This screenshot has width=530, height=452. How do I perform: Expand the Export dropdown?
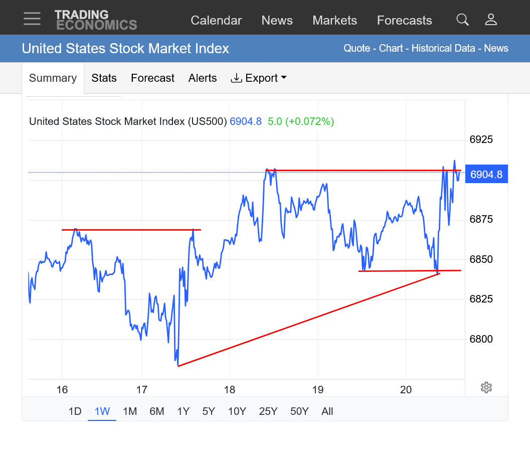pyautogui.click(x=258, y=78)
